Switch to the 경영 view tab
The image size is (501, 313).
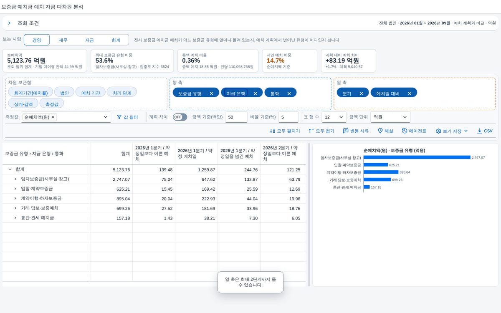pyautogui.click(x=37, y=40)
